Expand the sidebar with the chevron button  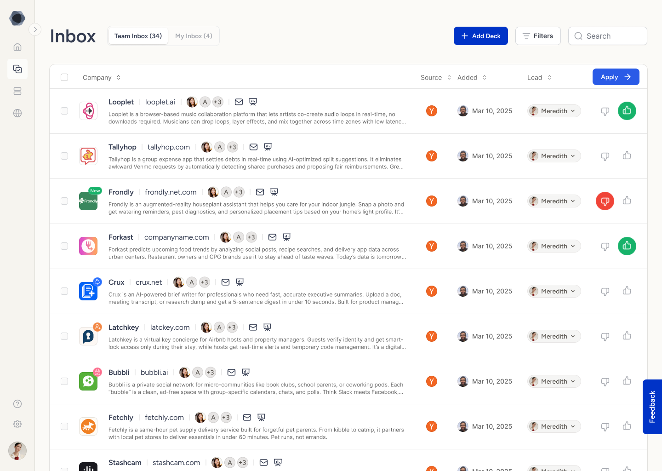[35, 29]
